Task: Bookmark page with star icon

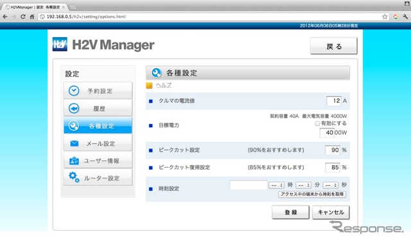Action: pos(385,17)
